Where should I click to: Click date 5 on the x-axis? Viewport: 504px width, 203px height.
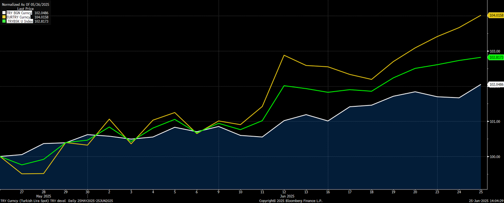tap(175, 191)
